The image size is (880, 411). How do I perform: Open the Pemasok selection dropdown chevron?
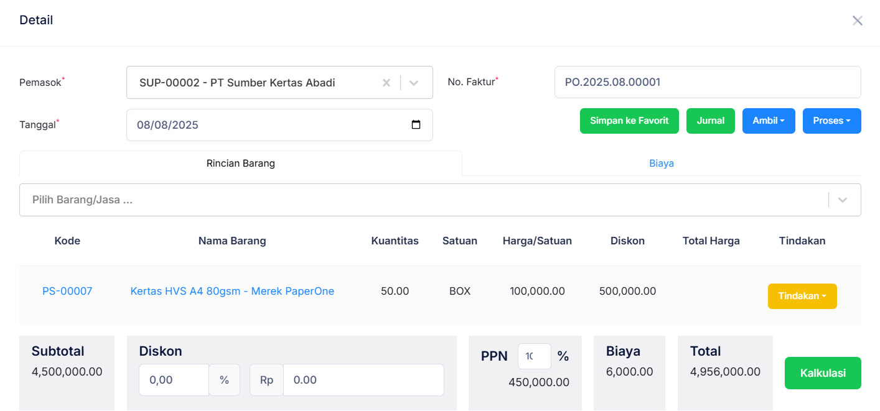pos(413,82)
